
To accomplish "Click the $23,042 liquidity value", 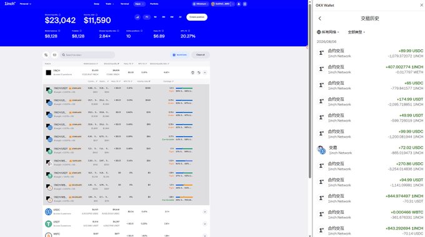I will [x=60, y=21].
